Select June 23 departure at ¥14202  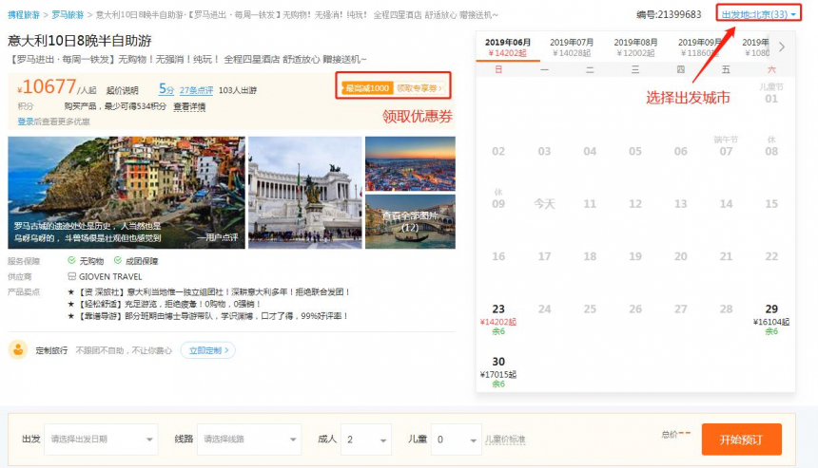[498, 319]
